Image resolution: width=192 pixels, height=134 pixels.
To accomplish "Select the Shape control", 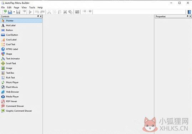I will [21, 54].
